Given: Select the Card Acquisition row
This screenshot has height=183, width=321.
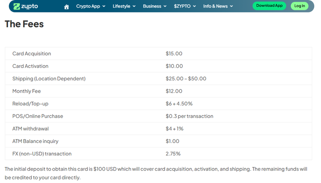Looking at the screenshot, I should click(x=158, y=53).
